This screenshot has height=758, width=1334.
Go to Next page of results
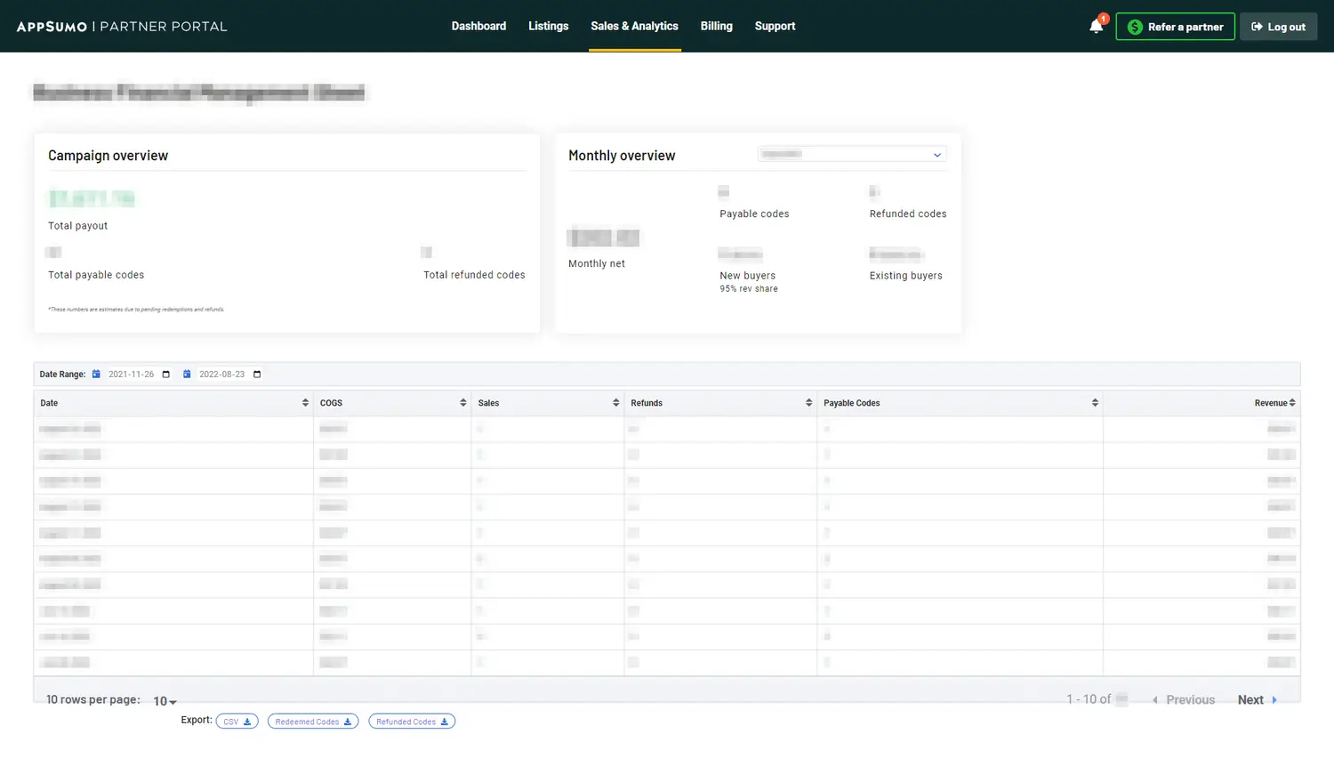click(x=1257, y=700)
